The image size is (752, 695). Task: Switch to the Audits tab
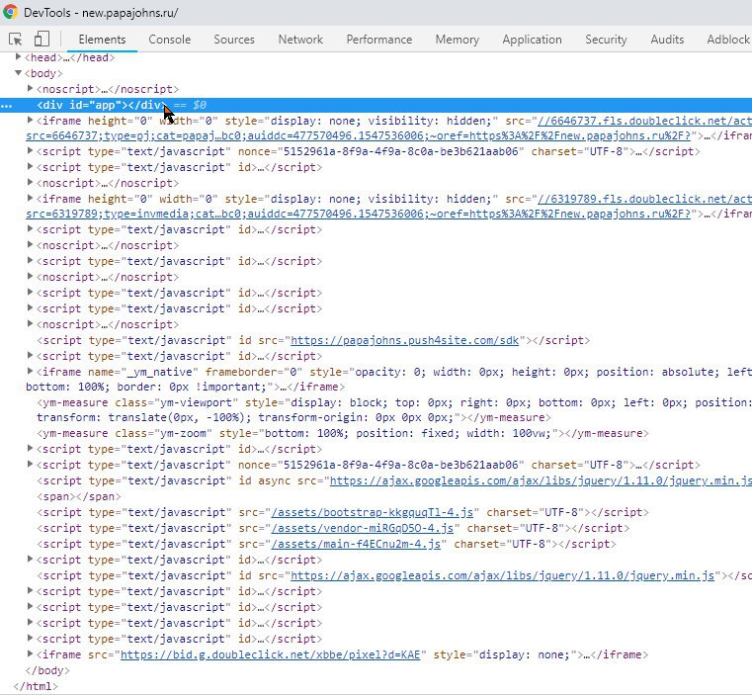(667, 40)
